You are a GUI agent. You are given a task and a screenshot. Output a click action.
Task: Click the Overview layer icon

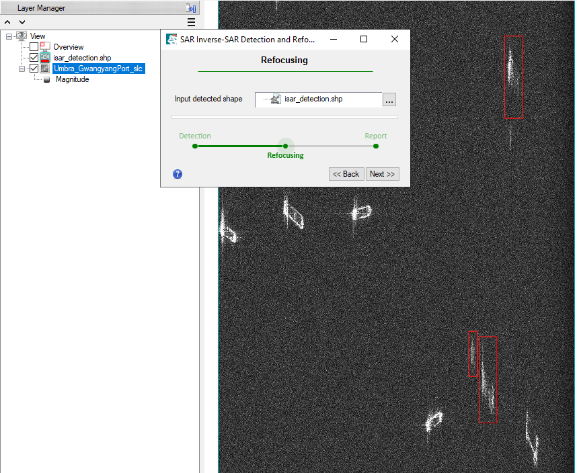pos(45,47)
